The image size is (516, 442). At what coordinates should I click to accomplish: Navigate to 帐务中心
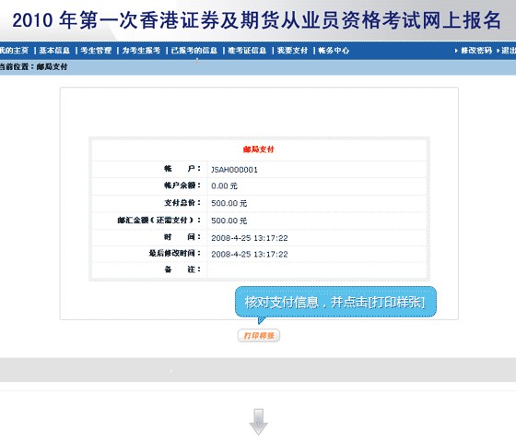tap(334, 51)
